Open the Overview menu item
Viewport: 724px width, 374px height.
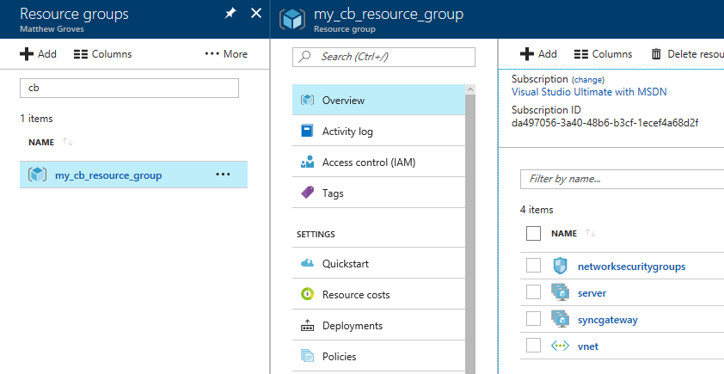point(378,100)
